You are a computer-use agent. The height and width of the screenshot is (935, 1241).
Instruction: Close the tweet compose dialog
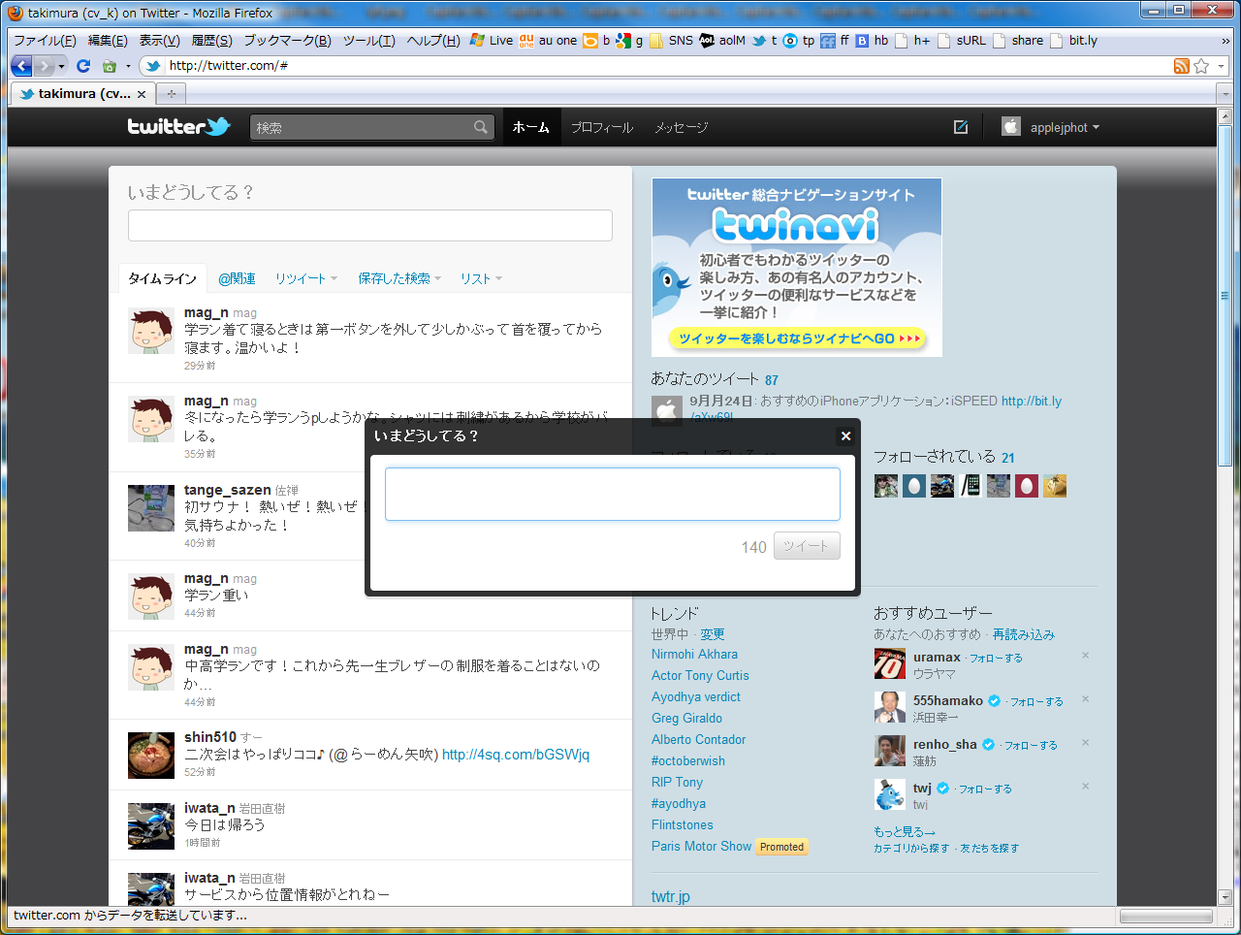pos(845,436)
